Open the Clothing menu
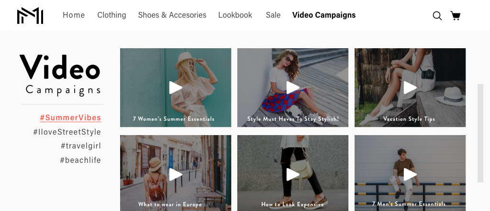This screenshot has height=211, width=490. click(111, 15)
